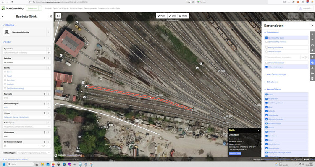The width and height of the screenshot is (315, 167).
Task: Open the issues warning triangle panel
Action: 312,68
